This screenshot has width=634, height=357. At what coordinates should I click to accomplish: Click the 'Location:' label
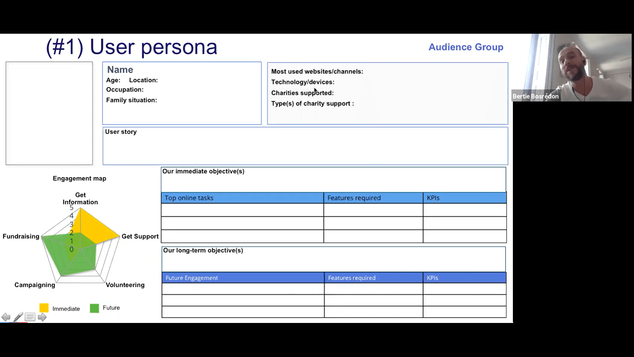(x=143, y=80)
